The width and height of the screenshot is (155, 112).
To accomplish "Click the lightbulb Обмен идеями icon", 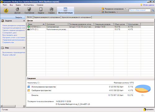I will point(141,5).
